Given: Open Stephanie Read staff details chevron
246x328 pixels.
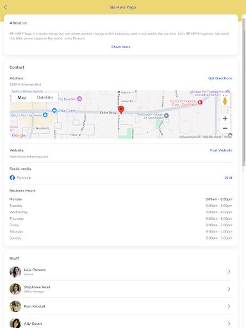Looking at the screenshot, I should pyautogui.click(x=229, y=289).
